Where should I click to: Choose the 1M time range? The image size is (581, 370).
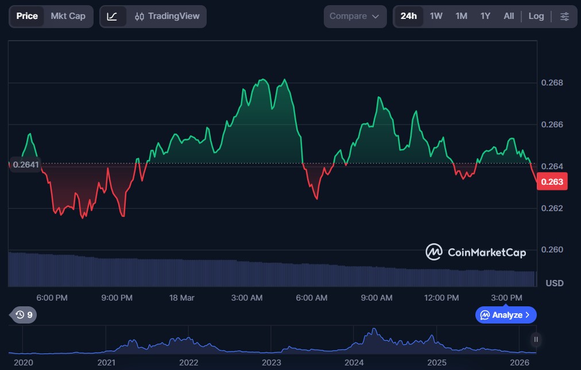click(x=461, y=16)
